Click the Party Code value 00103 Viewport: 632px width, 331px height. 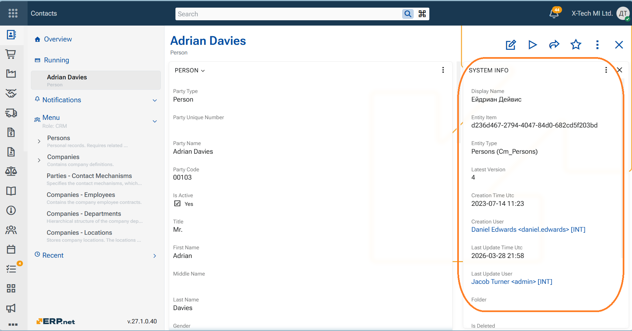(182, 177)
